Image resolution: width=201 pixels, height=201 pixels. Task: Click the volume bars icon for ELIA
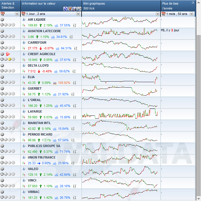(55, 83)
